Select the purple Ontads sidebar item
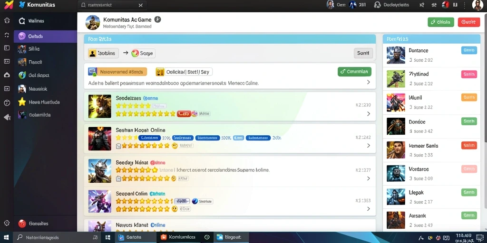The width and height of the screenshot is (487, 243). [45, 36]
